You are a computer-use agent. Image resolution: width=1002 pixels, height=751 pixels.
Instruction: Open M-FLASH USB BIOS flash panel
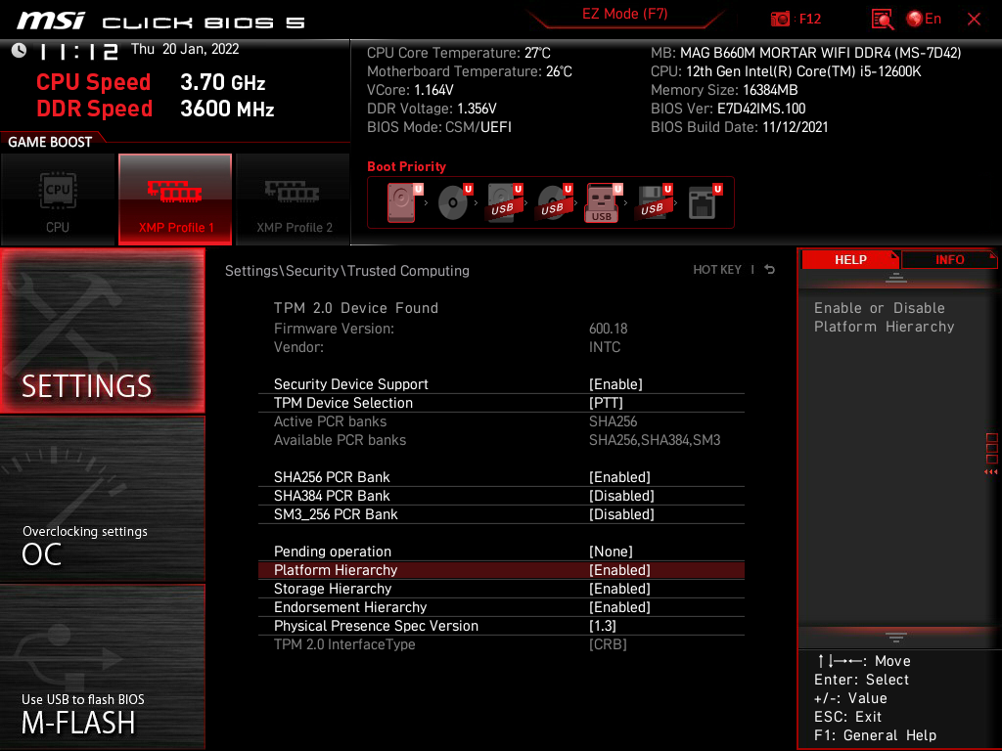click(102, 666)
